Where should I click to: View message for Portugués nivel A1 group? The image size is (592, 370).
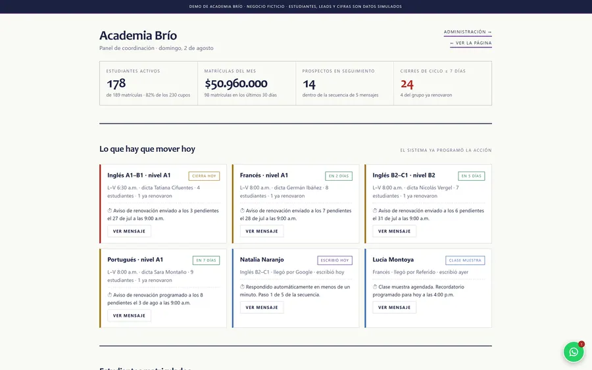pyautogui.click(x=129, y=315)
